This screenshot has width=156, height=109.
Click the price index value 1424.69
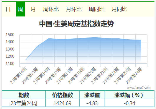point(63,103)
